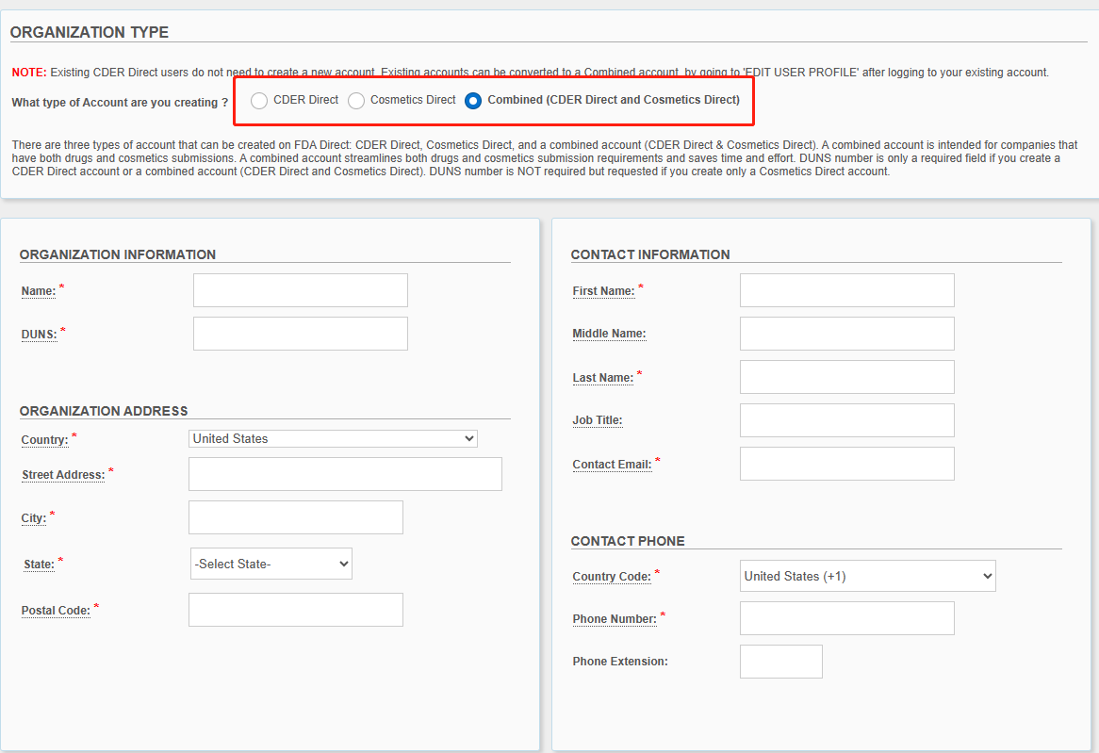Open the Country Code dropdown
This screenshot has height=753, width=1099.
(867, 576)
